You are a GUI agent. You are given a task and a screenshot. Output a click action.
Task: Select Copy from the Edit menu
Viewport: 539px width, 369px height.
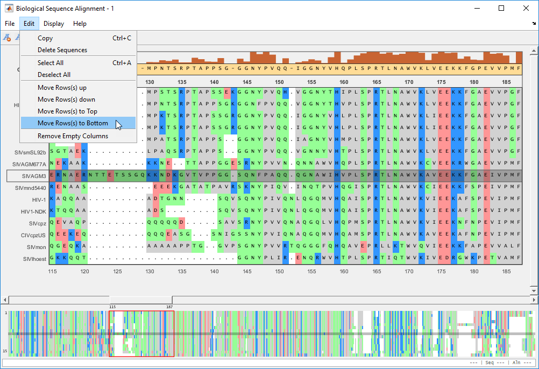45,38
